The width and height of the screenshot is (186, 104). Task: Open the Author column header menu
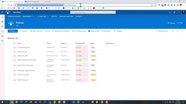pos(64,43)
